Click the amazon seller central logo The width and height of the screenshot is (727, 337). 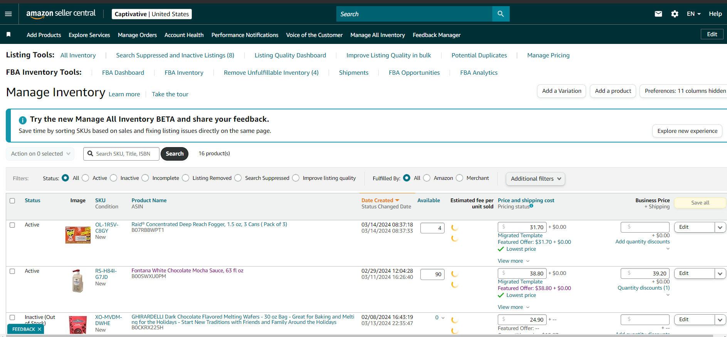61,13
